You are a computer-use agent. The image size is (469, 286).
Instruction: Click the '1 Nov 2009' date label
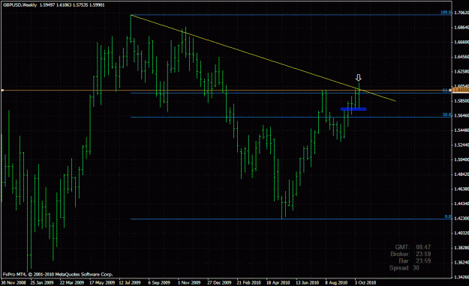click(x=189, y=282)
